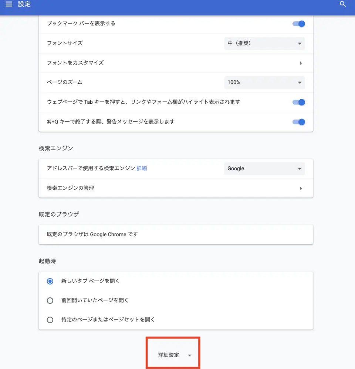Open the search engine dropdown showing Google
Screen dimensions: 355x369
point(264,169)
